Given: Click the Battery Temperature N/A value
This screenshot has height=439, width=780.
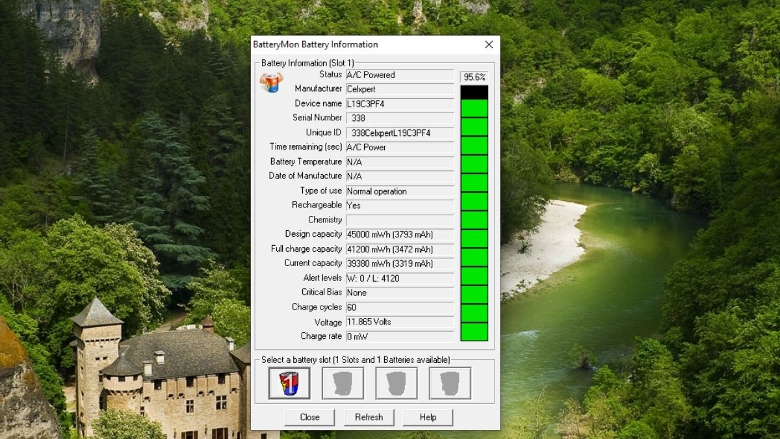Looking at the screenshot, I should tap(400, 162).
